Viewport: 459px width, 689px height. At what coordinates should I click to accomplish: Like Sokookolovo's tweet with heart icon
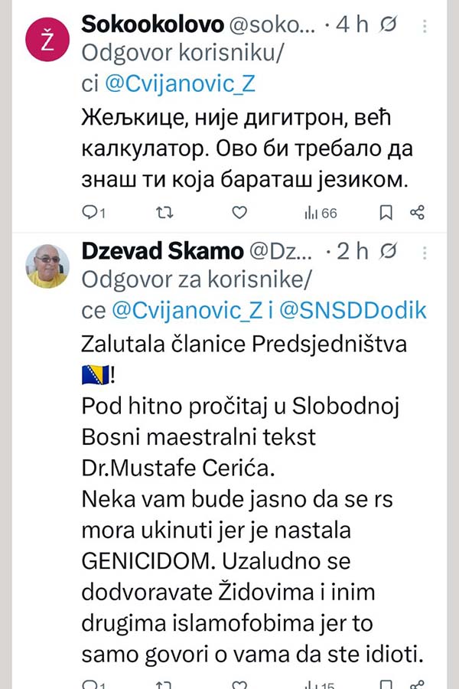click(239, 213)
